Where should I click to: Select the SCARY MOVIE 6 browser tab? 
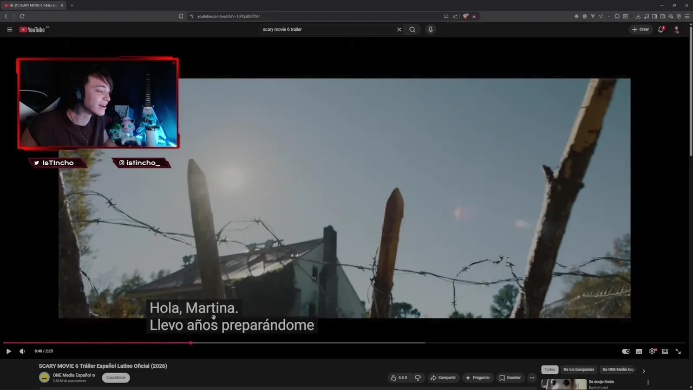pyautogui.click(x=34, y=5)
